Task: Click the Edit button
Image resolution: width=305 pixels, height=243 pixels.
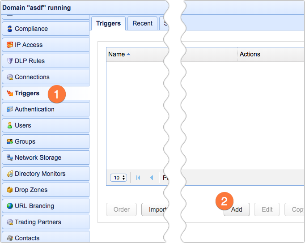Action: click(267, 209)
